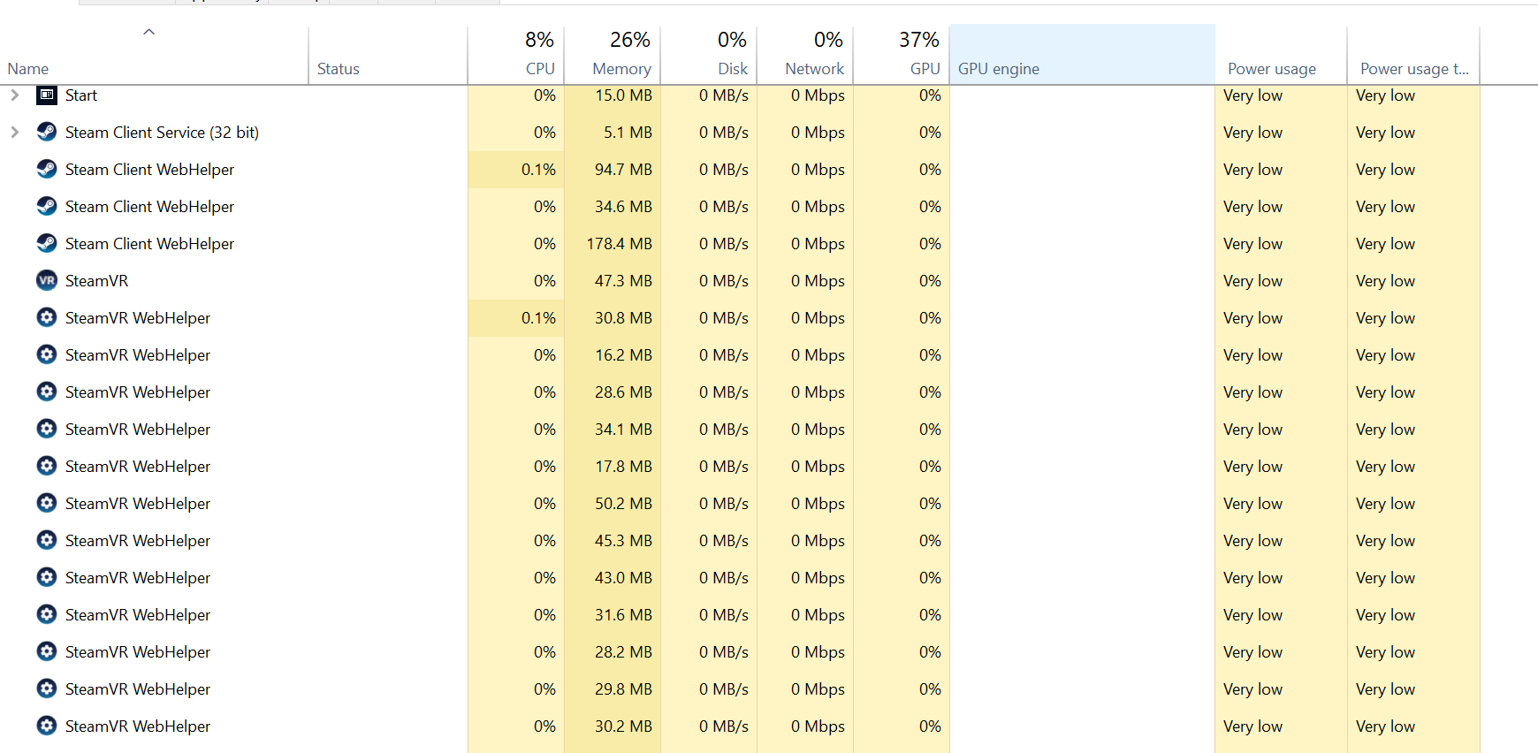Click Steam Client WebHelper icon using 178.4 MB

[47, 243]
